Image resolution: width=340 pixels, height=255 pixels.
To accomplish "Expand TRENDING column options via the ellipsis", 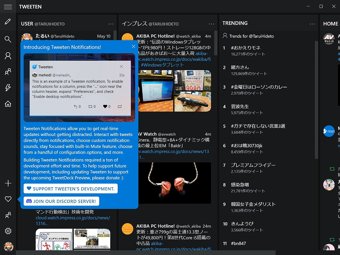I will (x=312, y=24).
